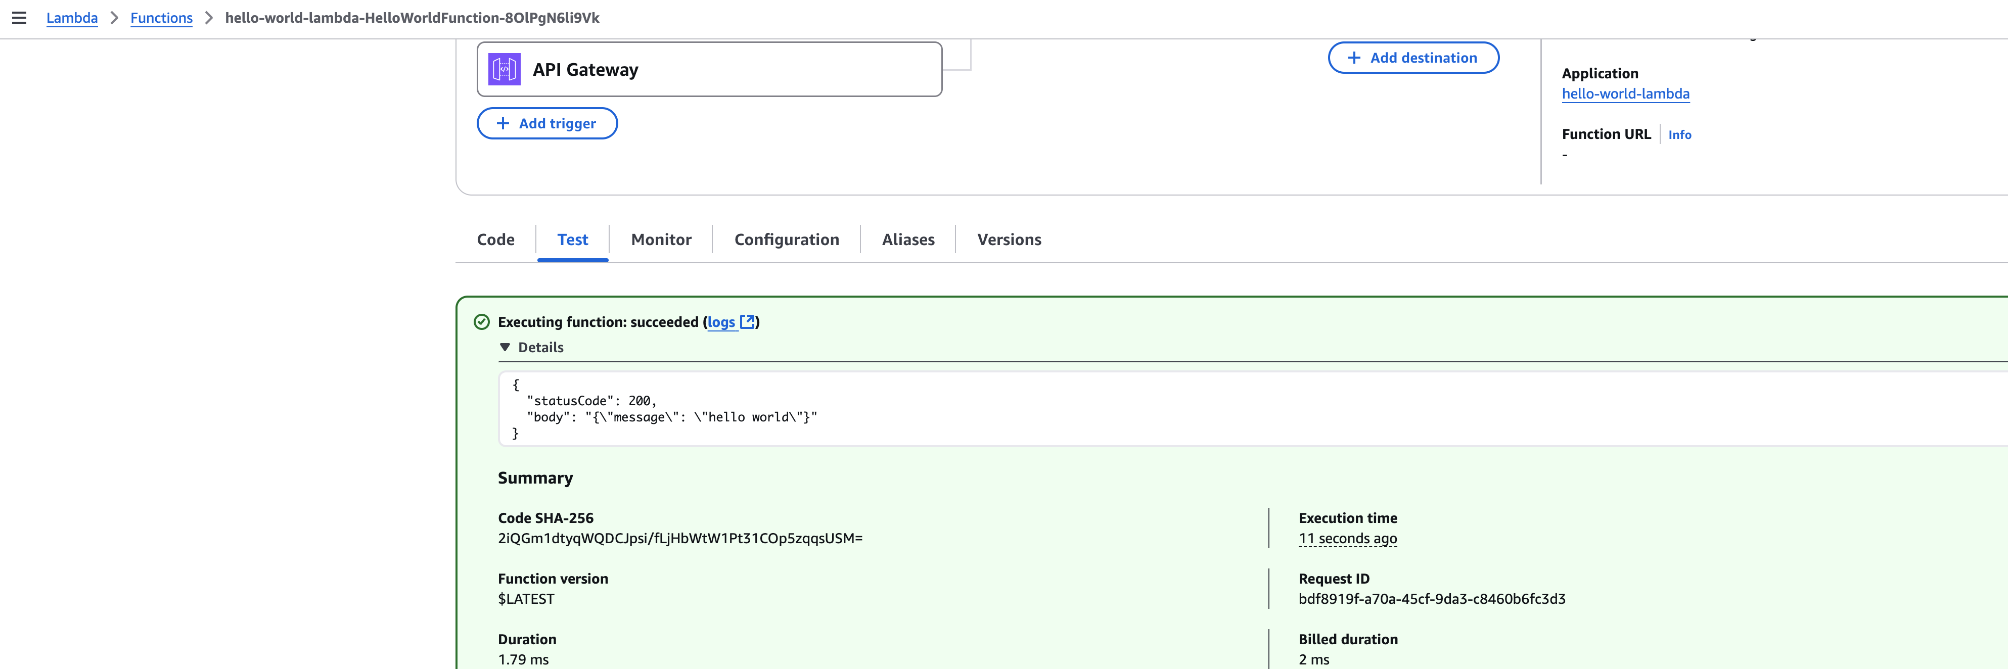
Task: Select the Test tab
Action: (x=573, y=239)
